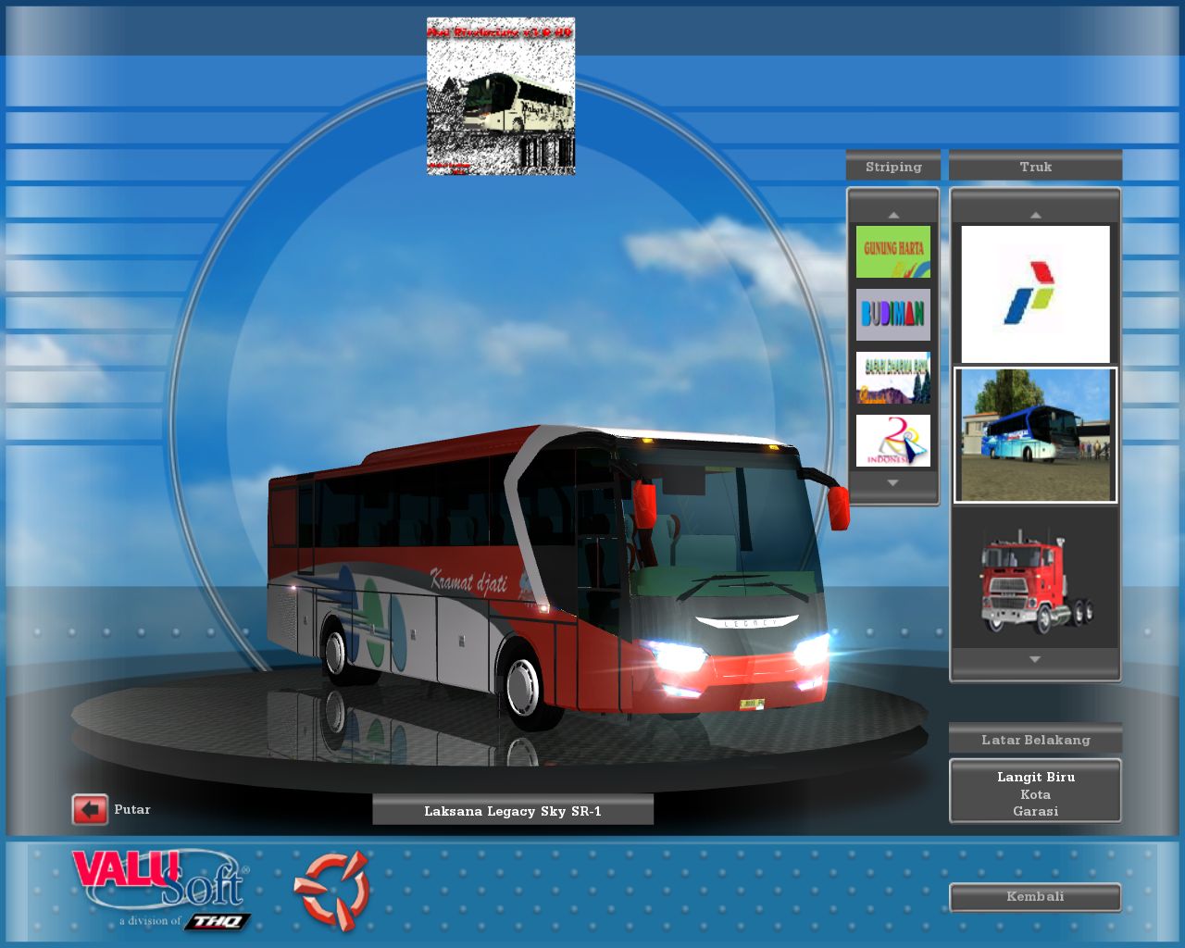Viewport: 1185px width, 948px height.
Task: Click the red circular SCS logo
Action: [x=332, y=891]
